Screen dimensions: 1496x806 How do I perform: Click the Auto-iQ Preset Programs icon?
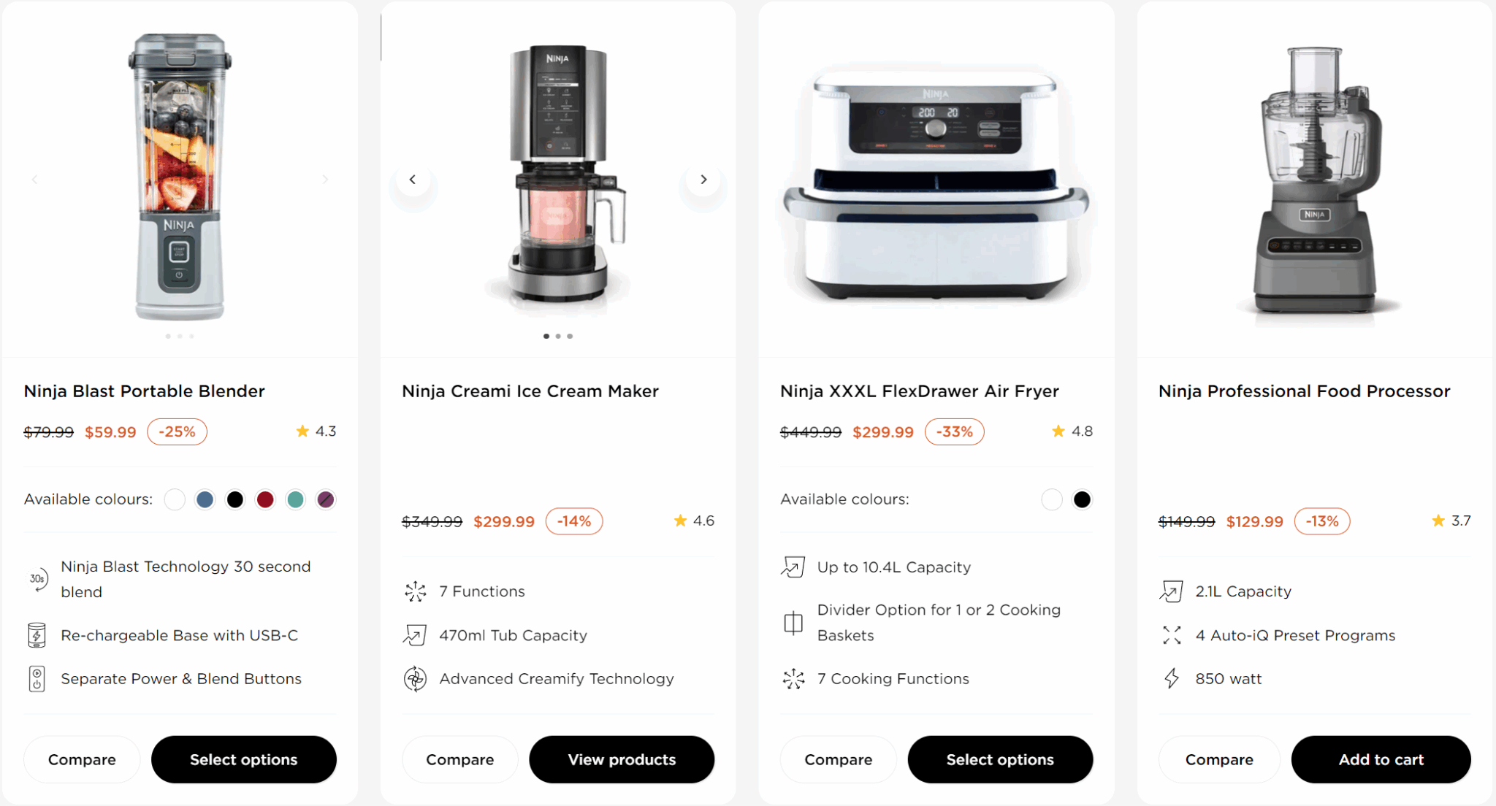pos(1172,635)
